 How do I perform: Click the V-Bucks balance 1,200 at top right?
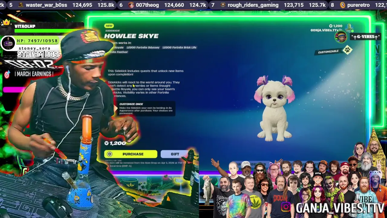click(x=336, y=26)
